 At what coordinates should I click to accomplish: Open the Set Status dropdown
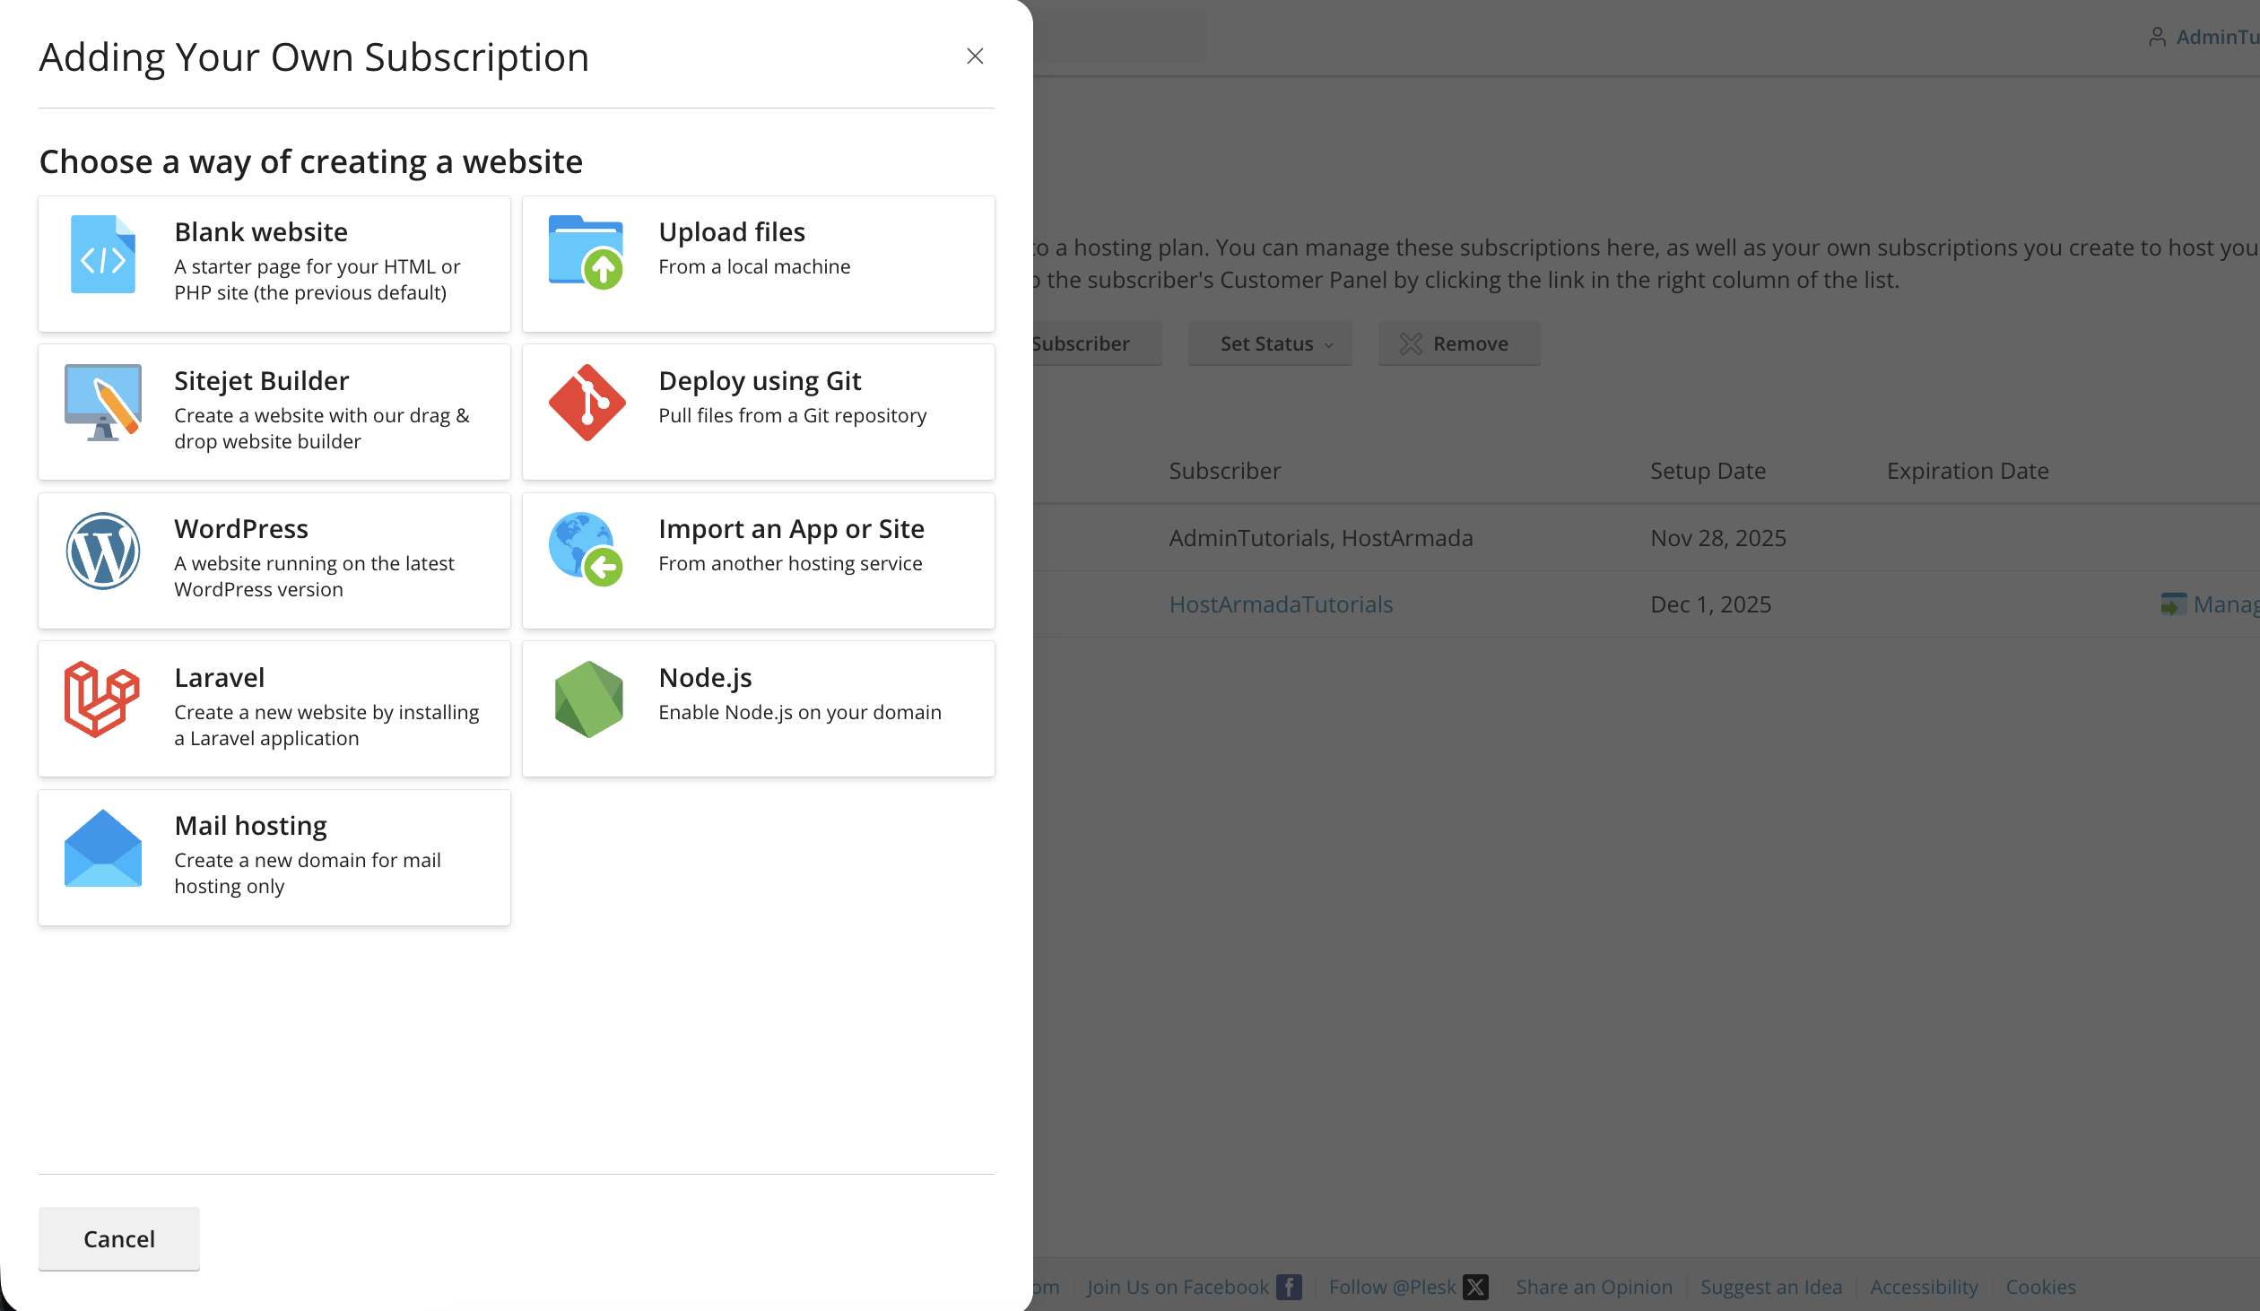point(1270,343)
